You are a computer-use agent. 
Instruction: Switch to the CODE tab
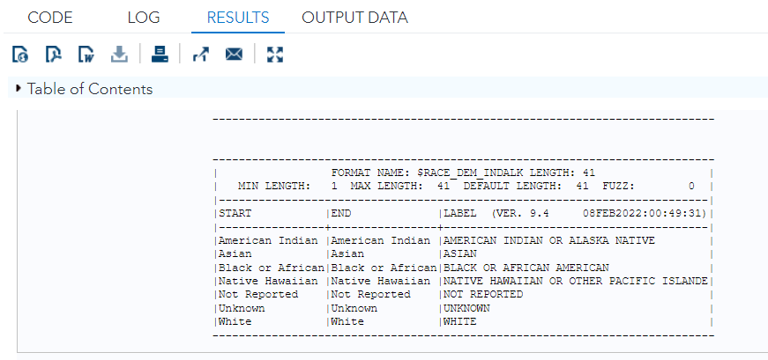pos(50,18)
